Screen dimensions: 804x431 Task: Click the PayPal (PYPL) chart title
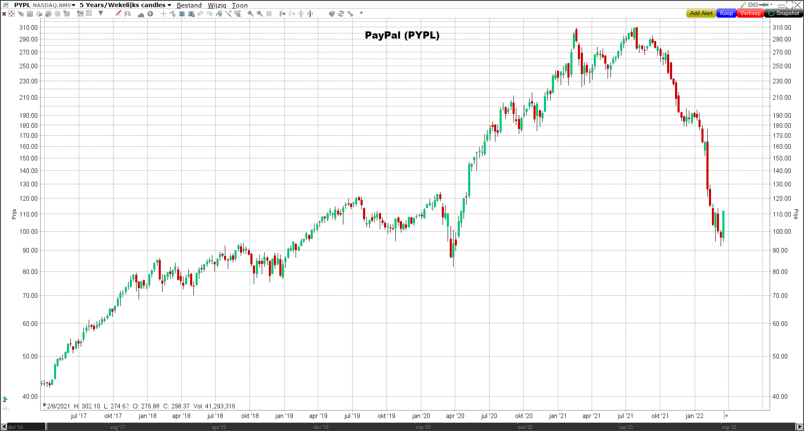click(402, 35)
